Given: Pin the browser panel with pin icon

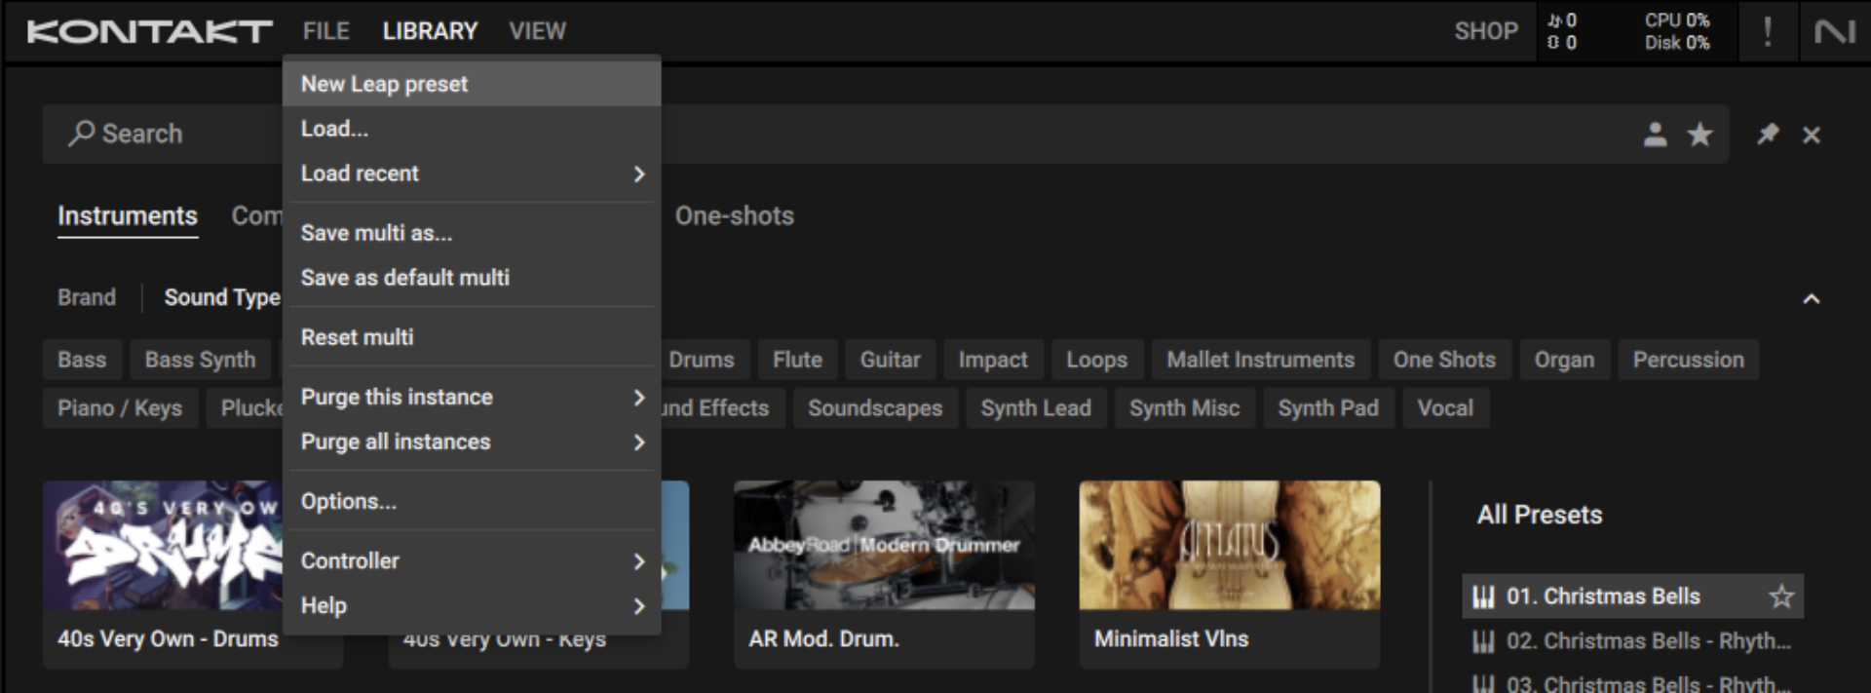Looking at the screenshot, I should click(1768, 135).
